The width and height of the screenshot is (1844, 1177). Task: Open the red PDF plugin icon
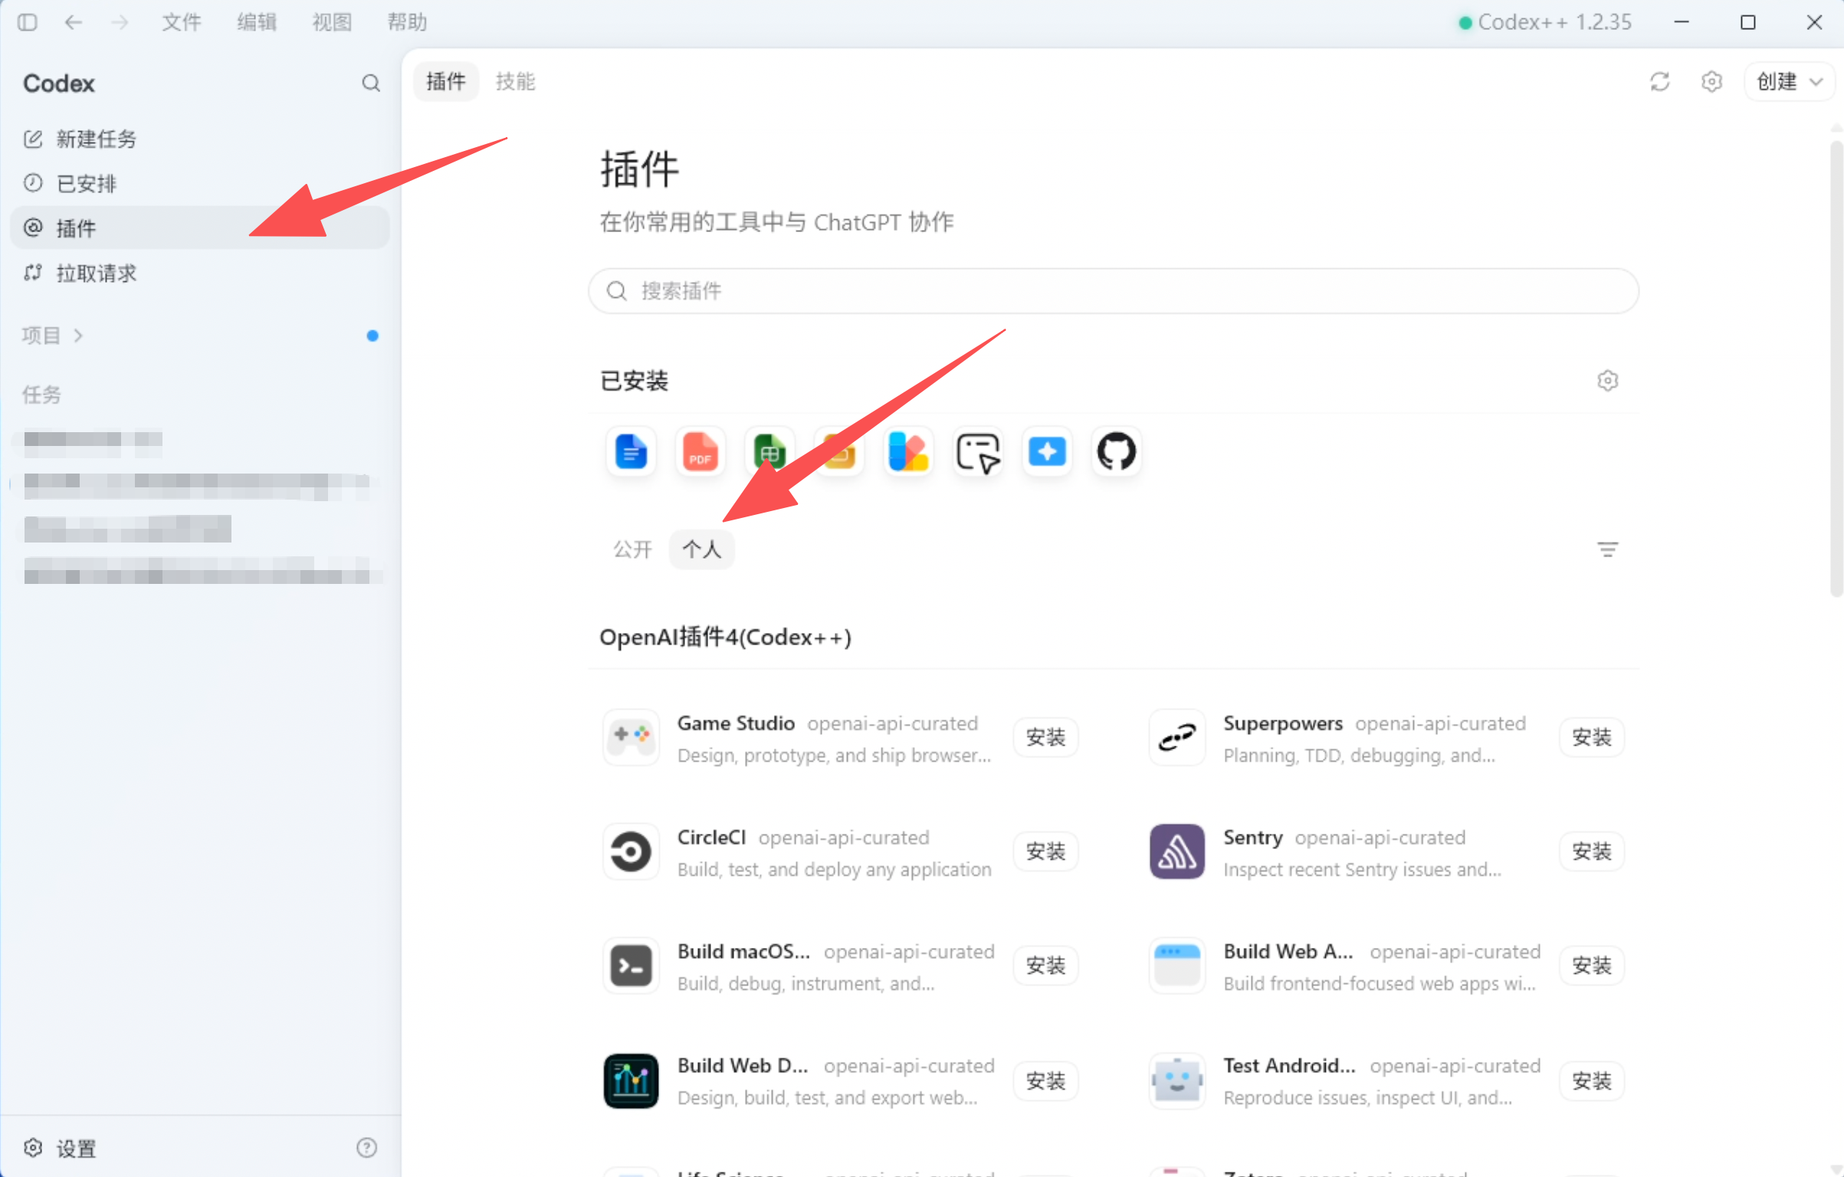700,451
